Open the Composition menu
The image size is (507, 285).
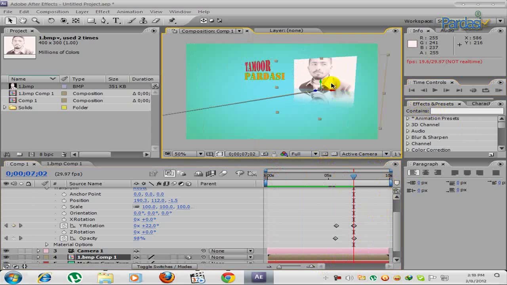click(52, 12)
